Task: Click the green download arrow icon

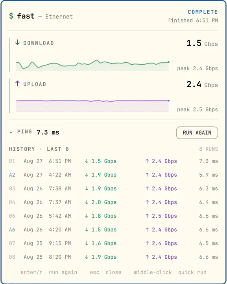Action: (x=17, y=42)
